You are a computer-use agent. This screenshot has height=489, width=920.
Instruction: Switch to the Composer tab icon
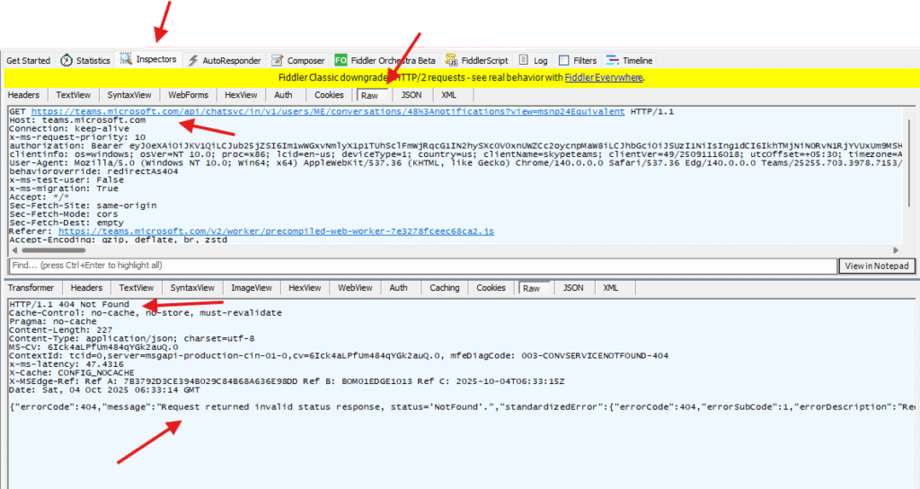click(279, 61)
